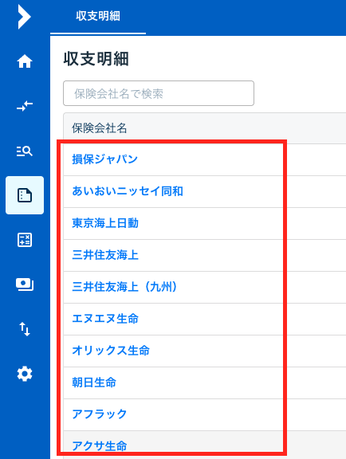Image resolution: width=346 pixels, height=459 pixels.
Task: Open settings gear icon in sidebar
Action: pyautogui.click(x=25, y=374)
